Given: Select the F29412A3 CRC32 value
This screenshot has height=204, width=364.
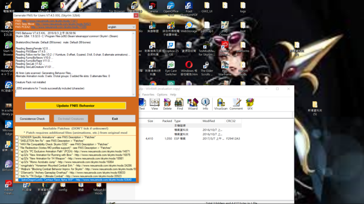Looking at the screenshot, I should point(233,139).
